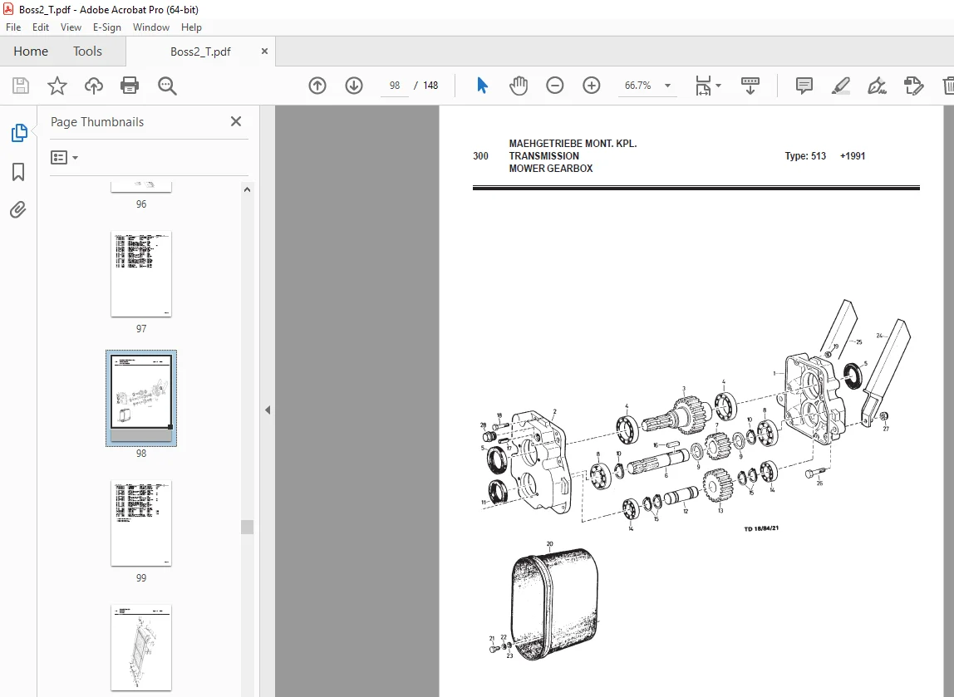Open the Edit menu
Screen dimensions: 954x697
coord(41,27)
